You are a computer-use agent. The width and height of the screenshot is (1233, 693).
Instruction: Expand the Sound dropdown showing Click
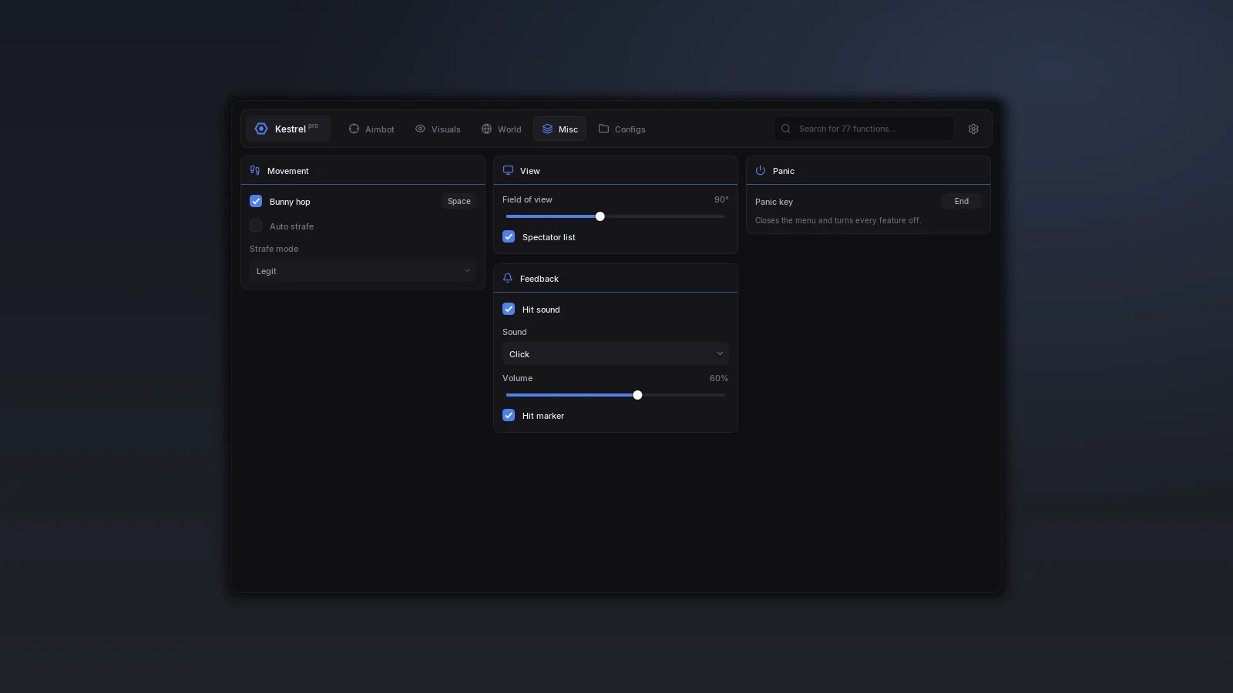coord(616,353)
